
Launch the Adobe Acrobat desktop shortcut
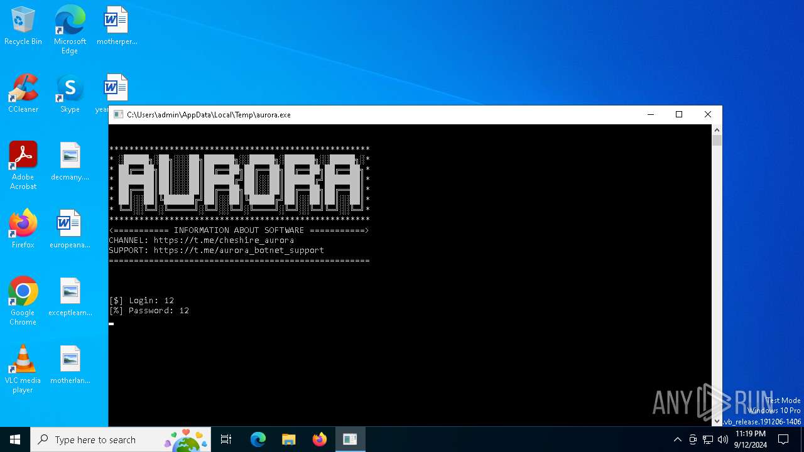pos(23,166)
